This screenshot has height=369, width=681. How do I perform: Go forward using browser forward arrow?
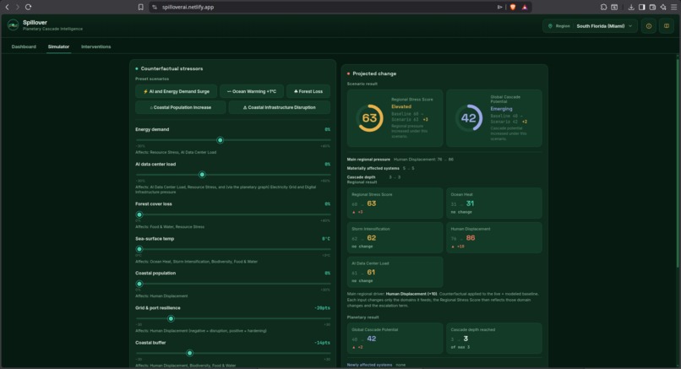(x=18, y=7)
